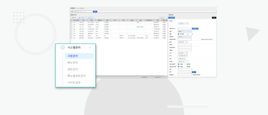Click the black 저장 save button
268x115 pixels.
click(214, 18)
